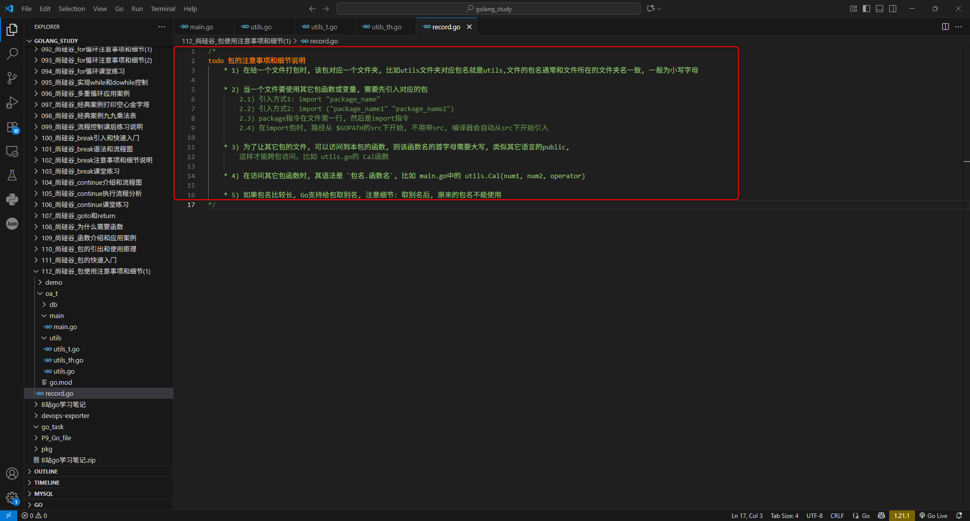The image size is (970, 521).
Task: Open the Explorer view in activity bar
Action: pyautogui.click(x=12, y=30)
